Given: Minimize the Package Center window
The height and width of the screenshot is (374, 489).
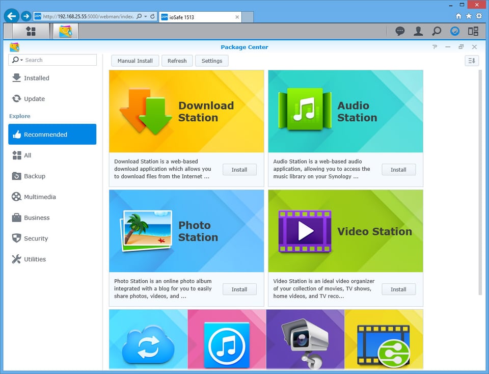Looking at the screenshot, I should point(448,47).
